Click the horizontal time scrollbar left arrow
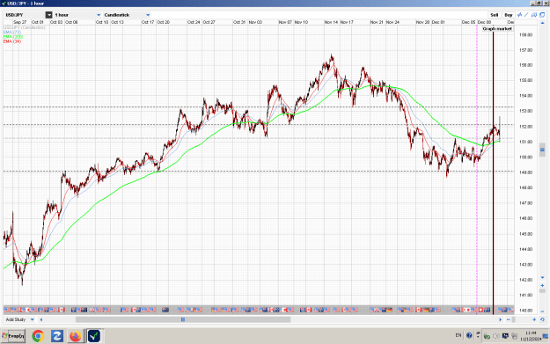 pyautogui.click(x=41, y=319)
